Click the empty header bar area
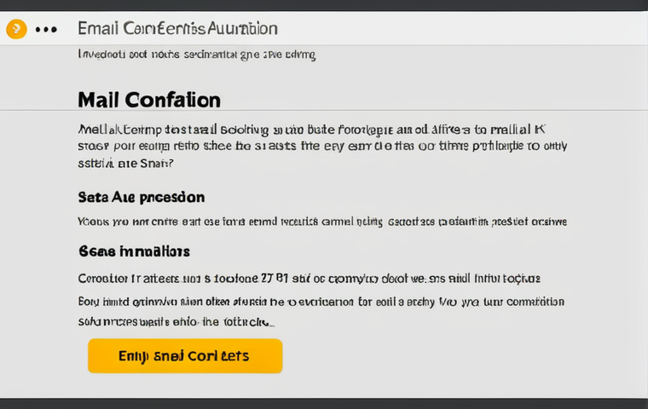The image size is (648, 409). (x=454, y=28)
